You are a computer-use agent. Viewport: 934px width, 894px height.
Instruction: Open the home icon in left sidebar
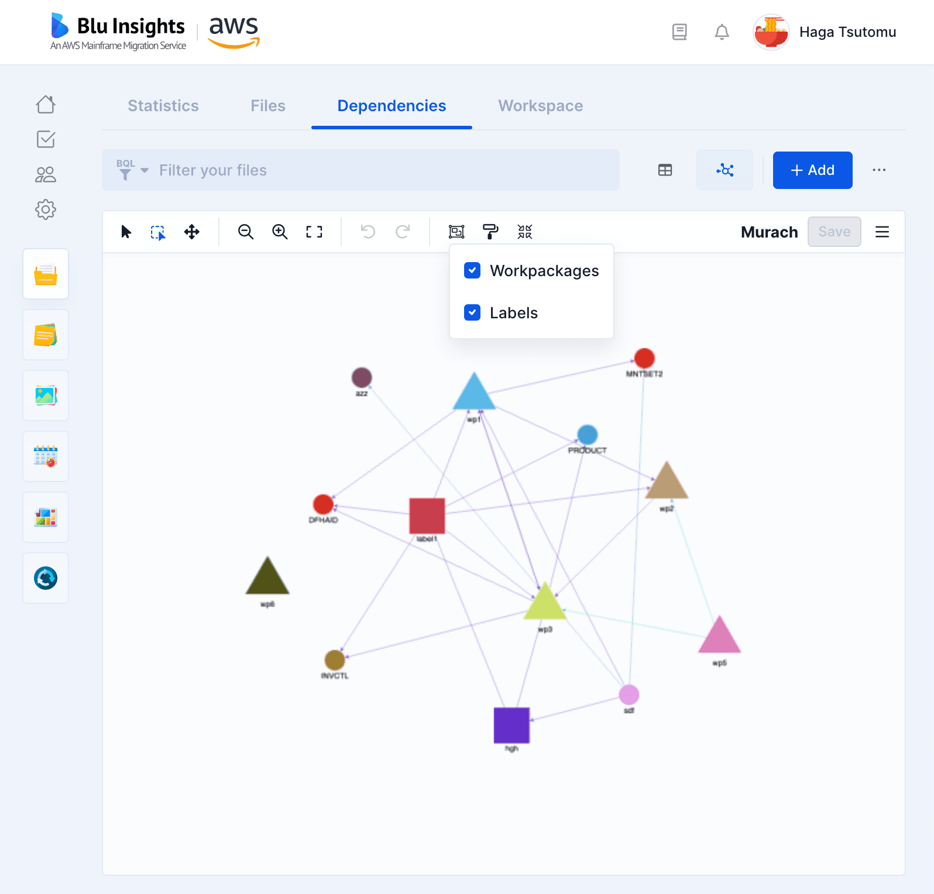[x=46, y=105]
